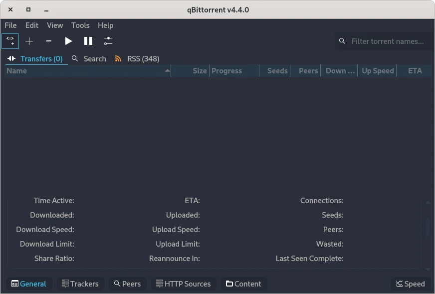Pause torrents using the pause icon
Screen dimensions: 435x294
(x=88, y=41)
